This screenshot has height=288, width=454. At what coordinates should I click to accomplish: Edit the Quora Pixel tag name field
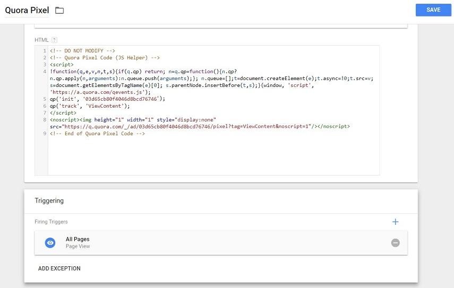tap(27, 10)
